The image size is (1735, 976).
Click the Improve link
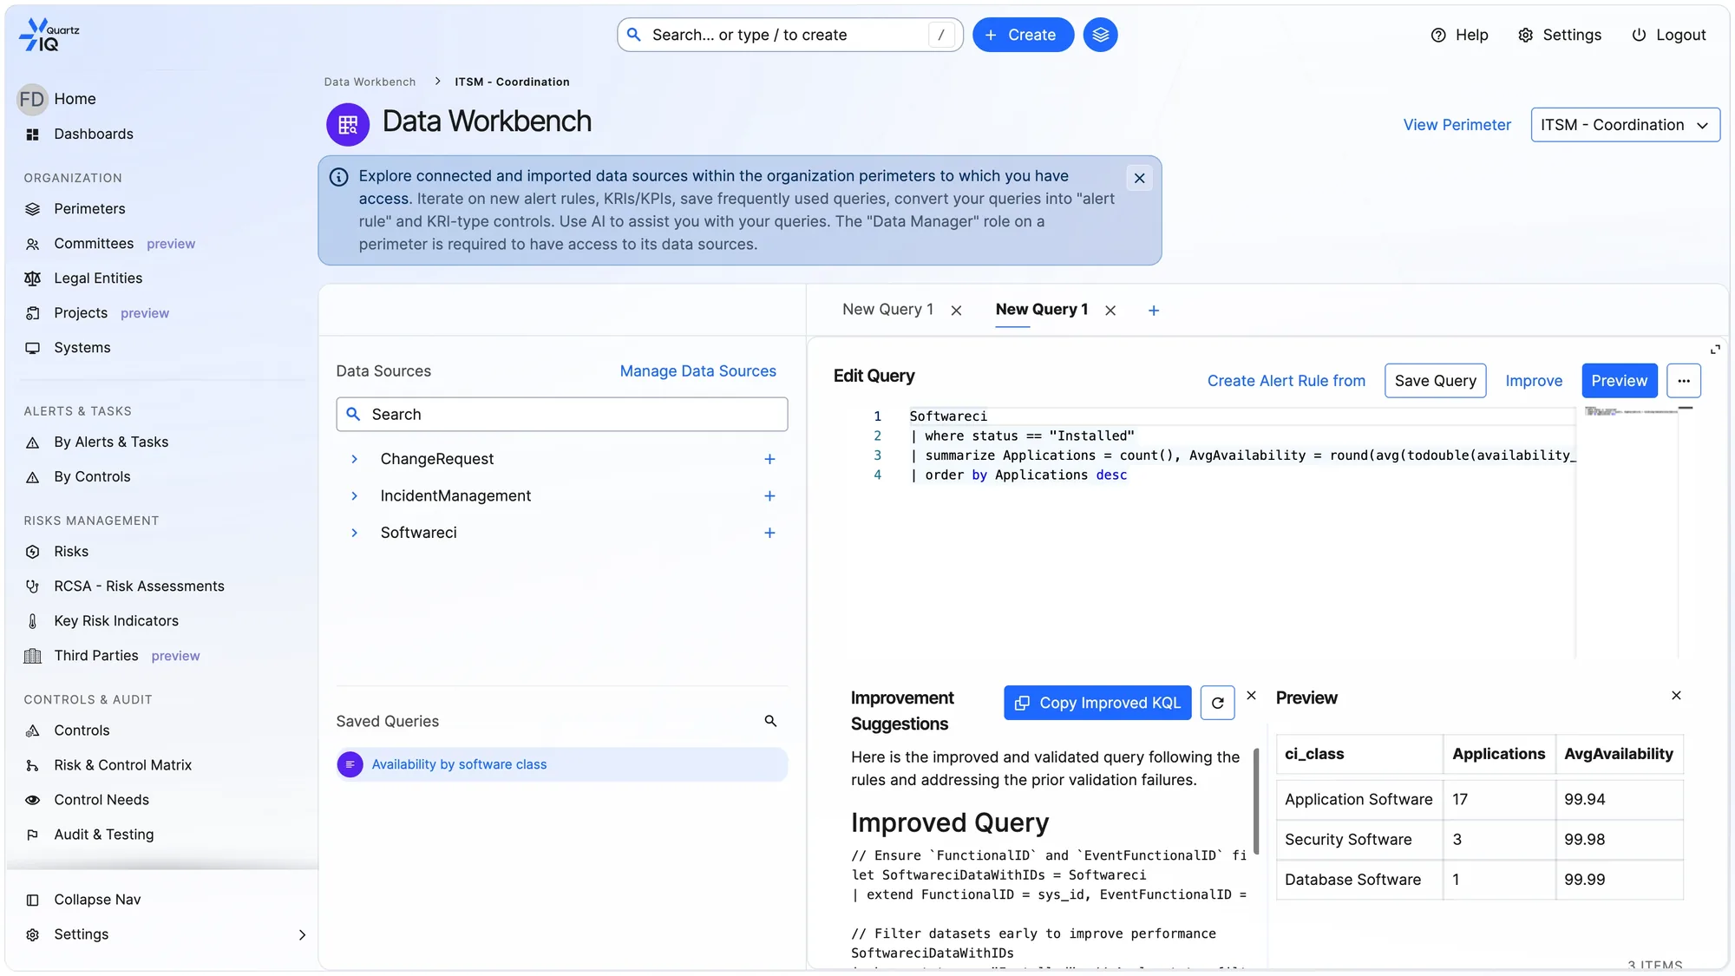point(1533,380)
